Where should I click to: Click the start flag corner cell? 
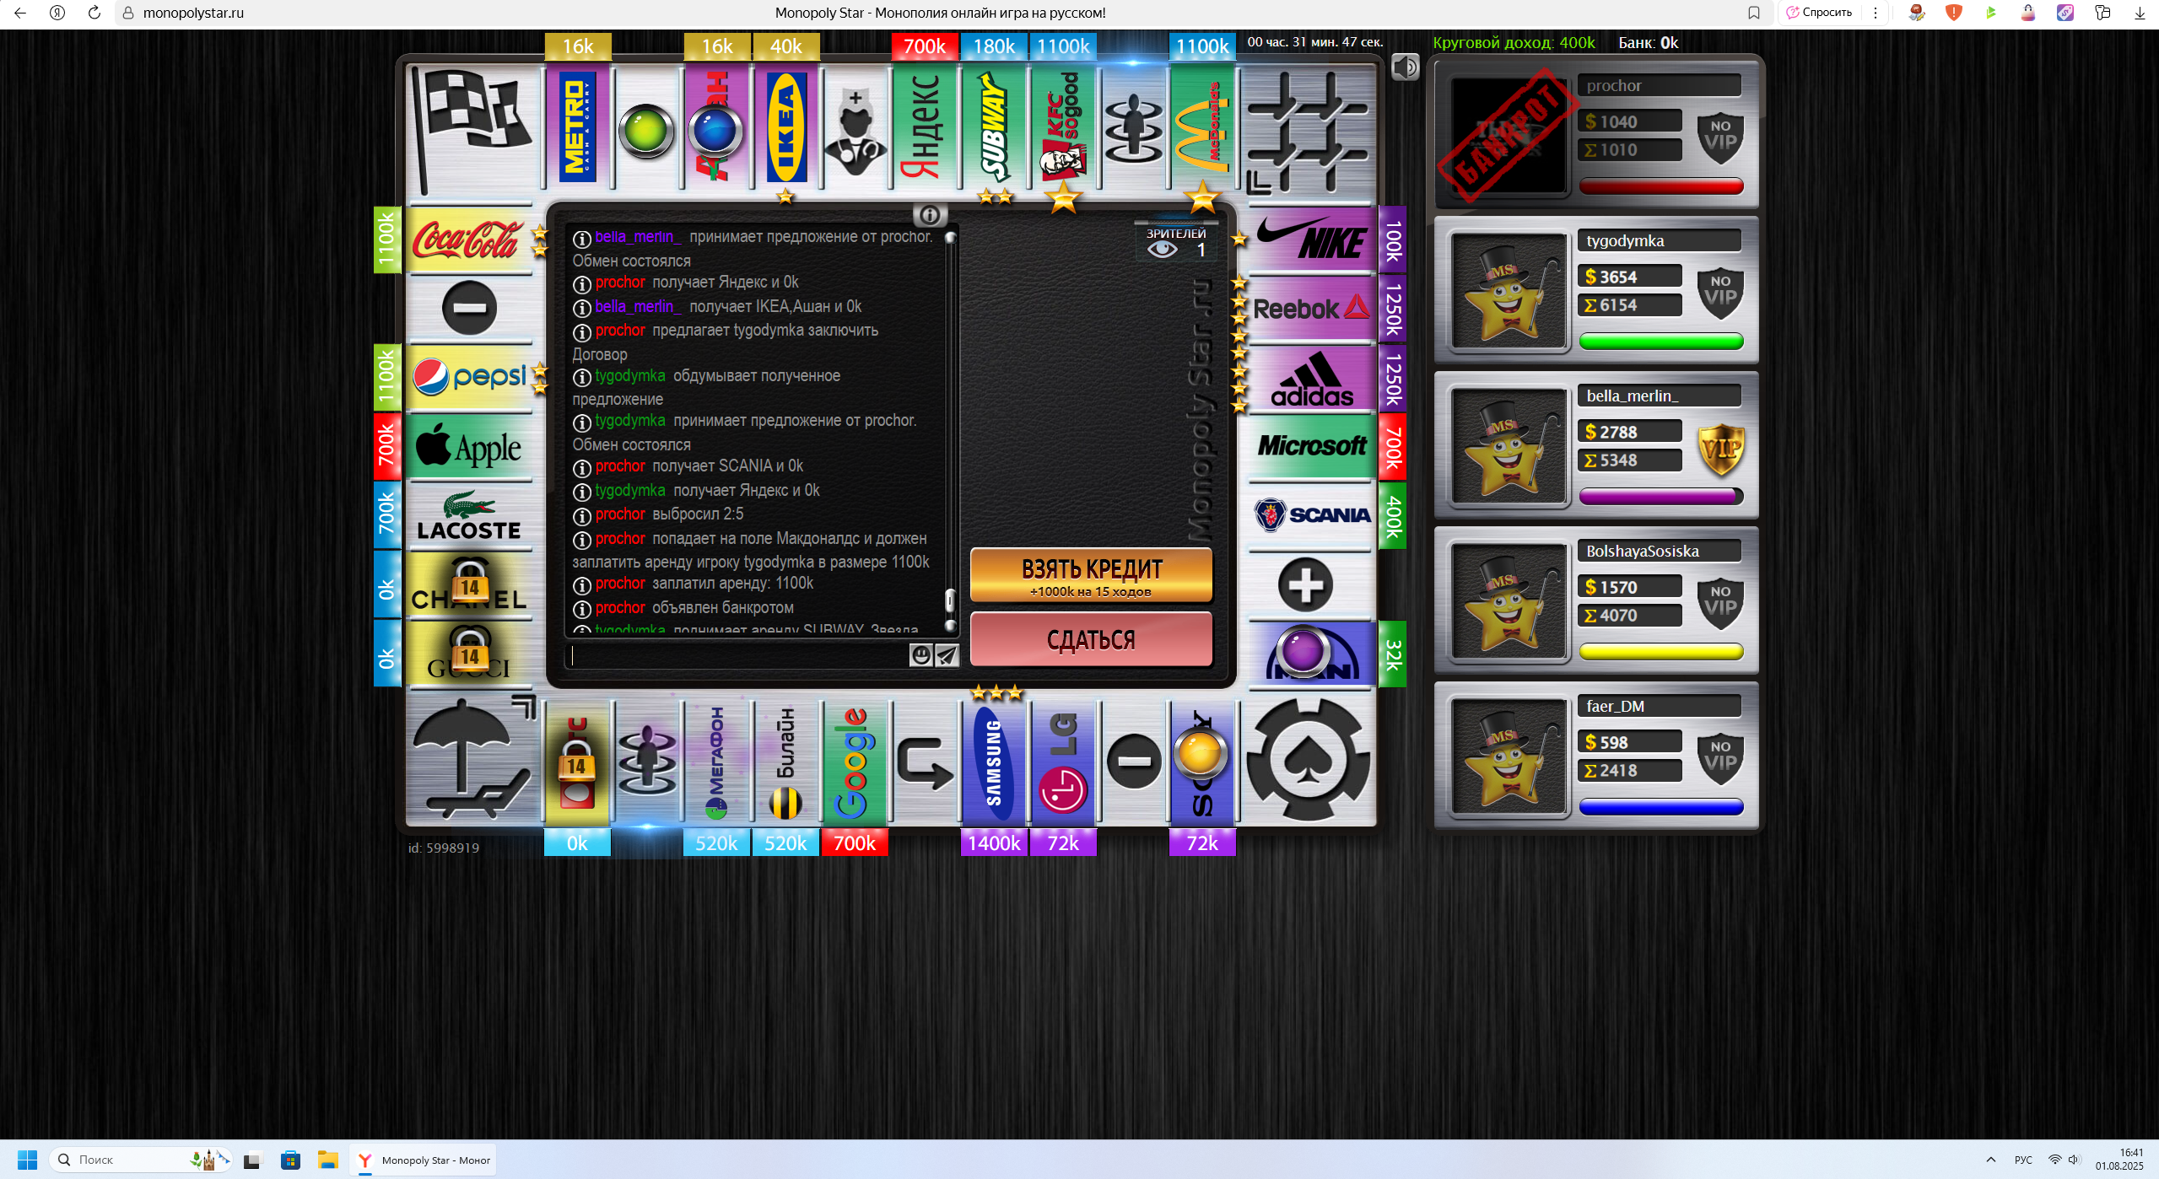click(x=474, y=131)
